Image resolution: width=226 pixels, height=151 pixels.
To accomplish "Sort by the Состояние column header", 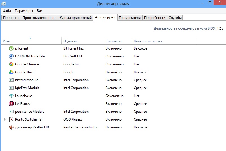I will [x=118, y=41].
